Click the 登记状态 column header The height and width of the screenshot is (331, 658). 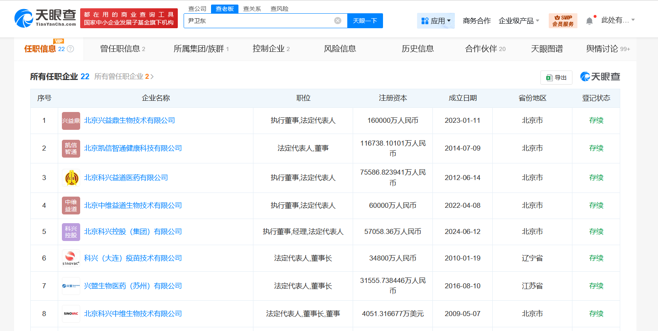(x=596, y=98)
